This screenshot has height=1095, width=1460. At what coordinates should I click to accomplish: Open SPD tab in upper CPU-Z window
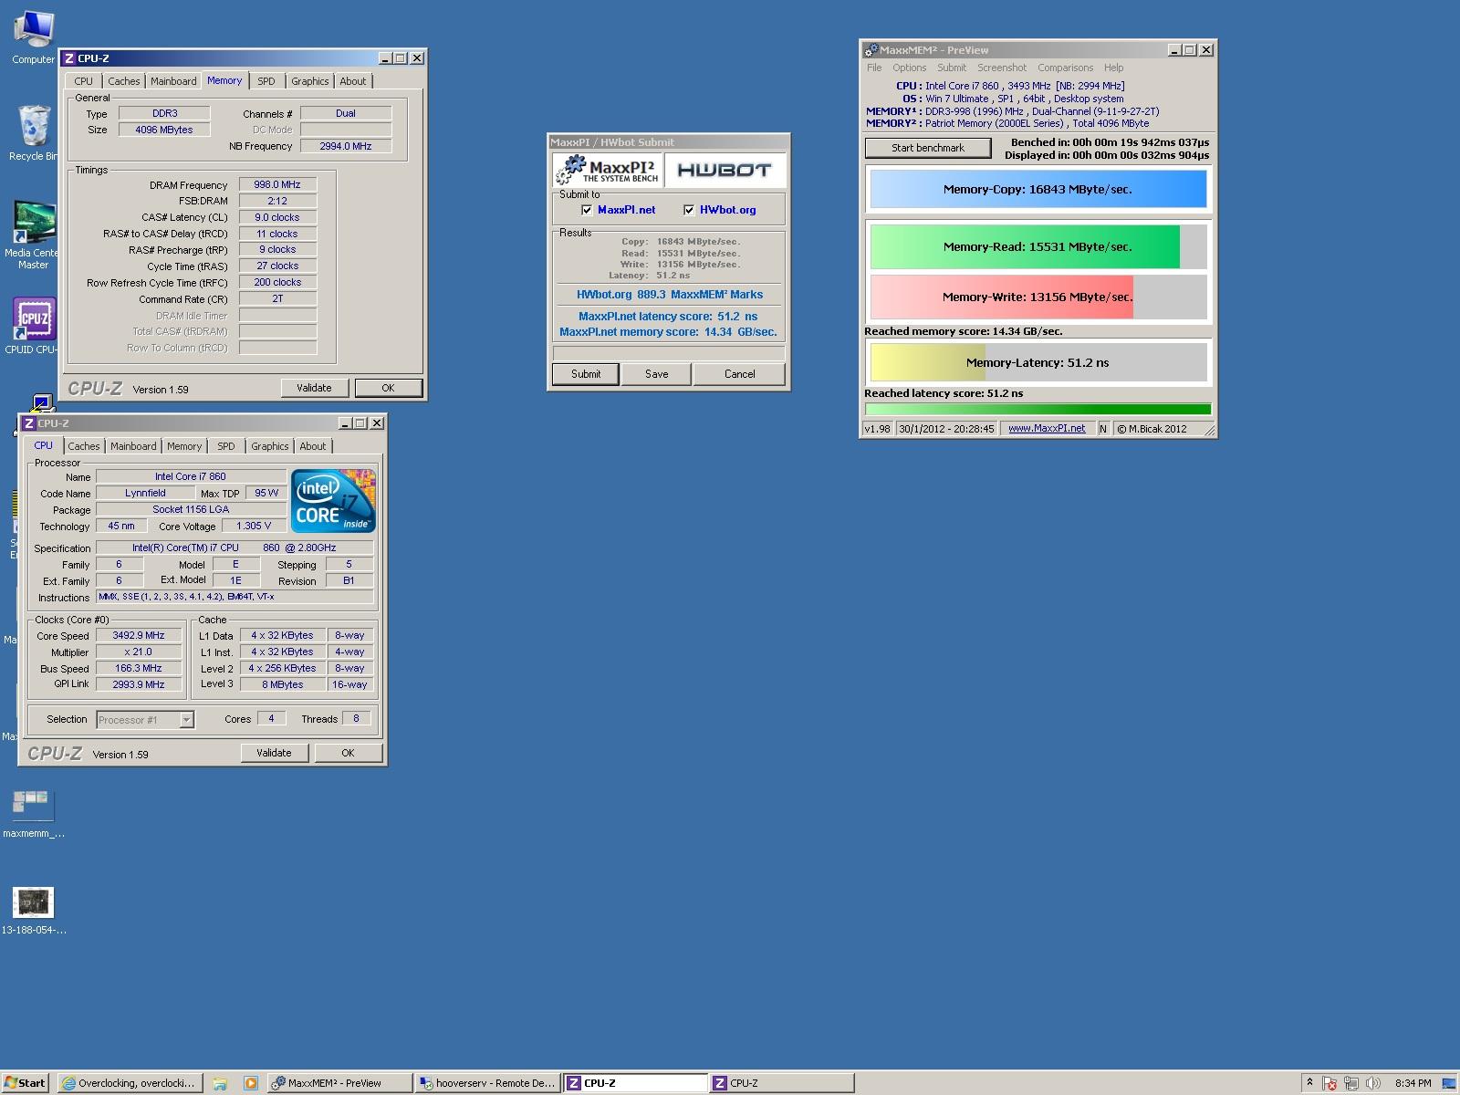click(x=266, y=81)
